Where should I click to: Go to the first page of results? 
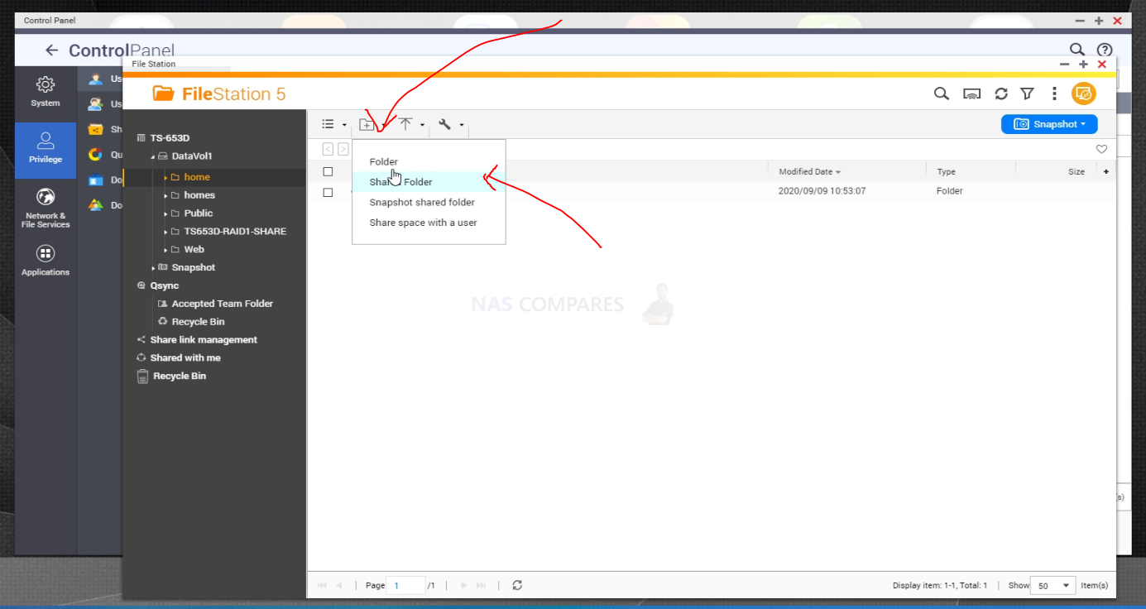pos(322,585)
